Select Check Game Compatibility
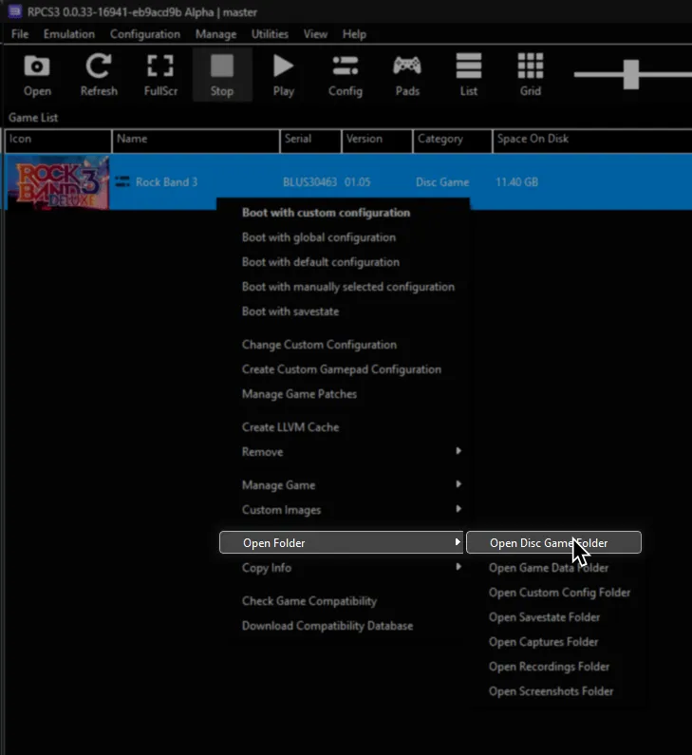This screenshot has height=755, width=692. [344, 601]
